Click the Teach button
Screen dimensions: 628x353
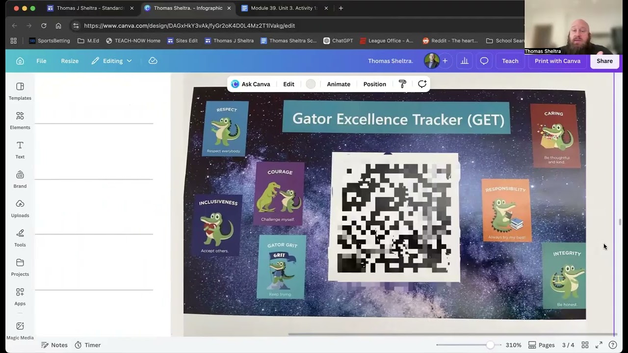(x=510, y=61)
